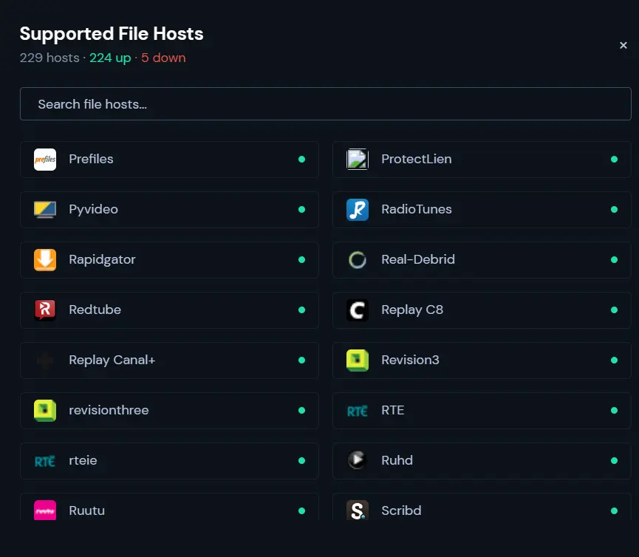Close the Supported File Hosts dialog
This screenshot has width=639, height=557.
tap(623, 45)
